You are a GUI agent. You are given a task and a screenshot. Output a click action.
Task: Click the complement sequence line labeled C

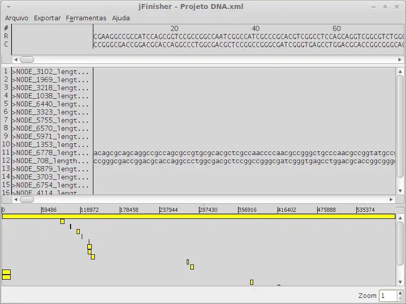coord(249,45)
